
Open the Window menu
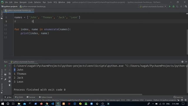[x=62, y=2]
